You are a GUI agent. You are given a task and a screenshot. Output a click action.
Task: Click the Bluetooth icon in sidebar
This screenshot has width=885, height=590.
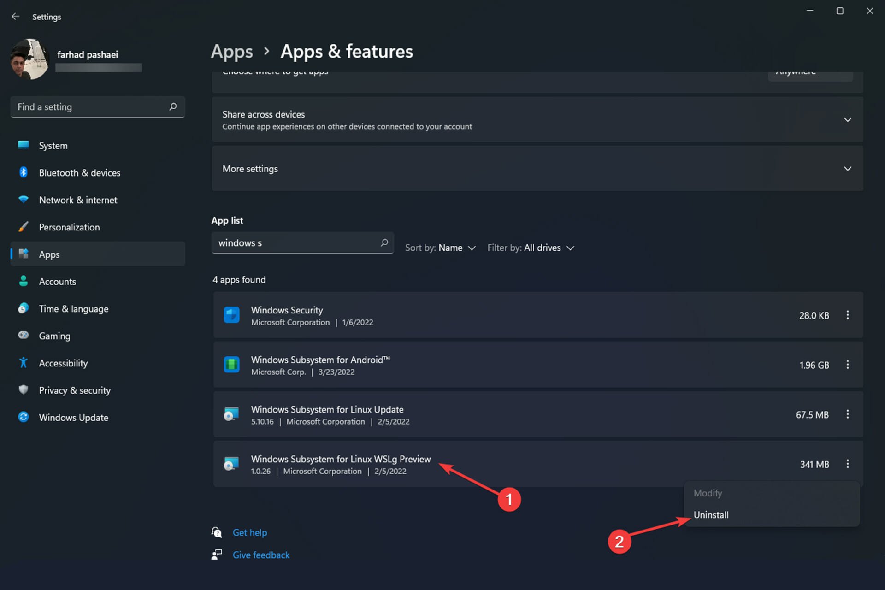click(x=24, y=172)
